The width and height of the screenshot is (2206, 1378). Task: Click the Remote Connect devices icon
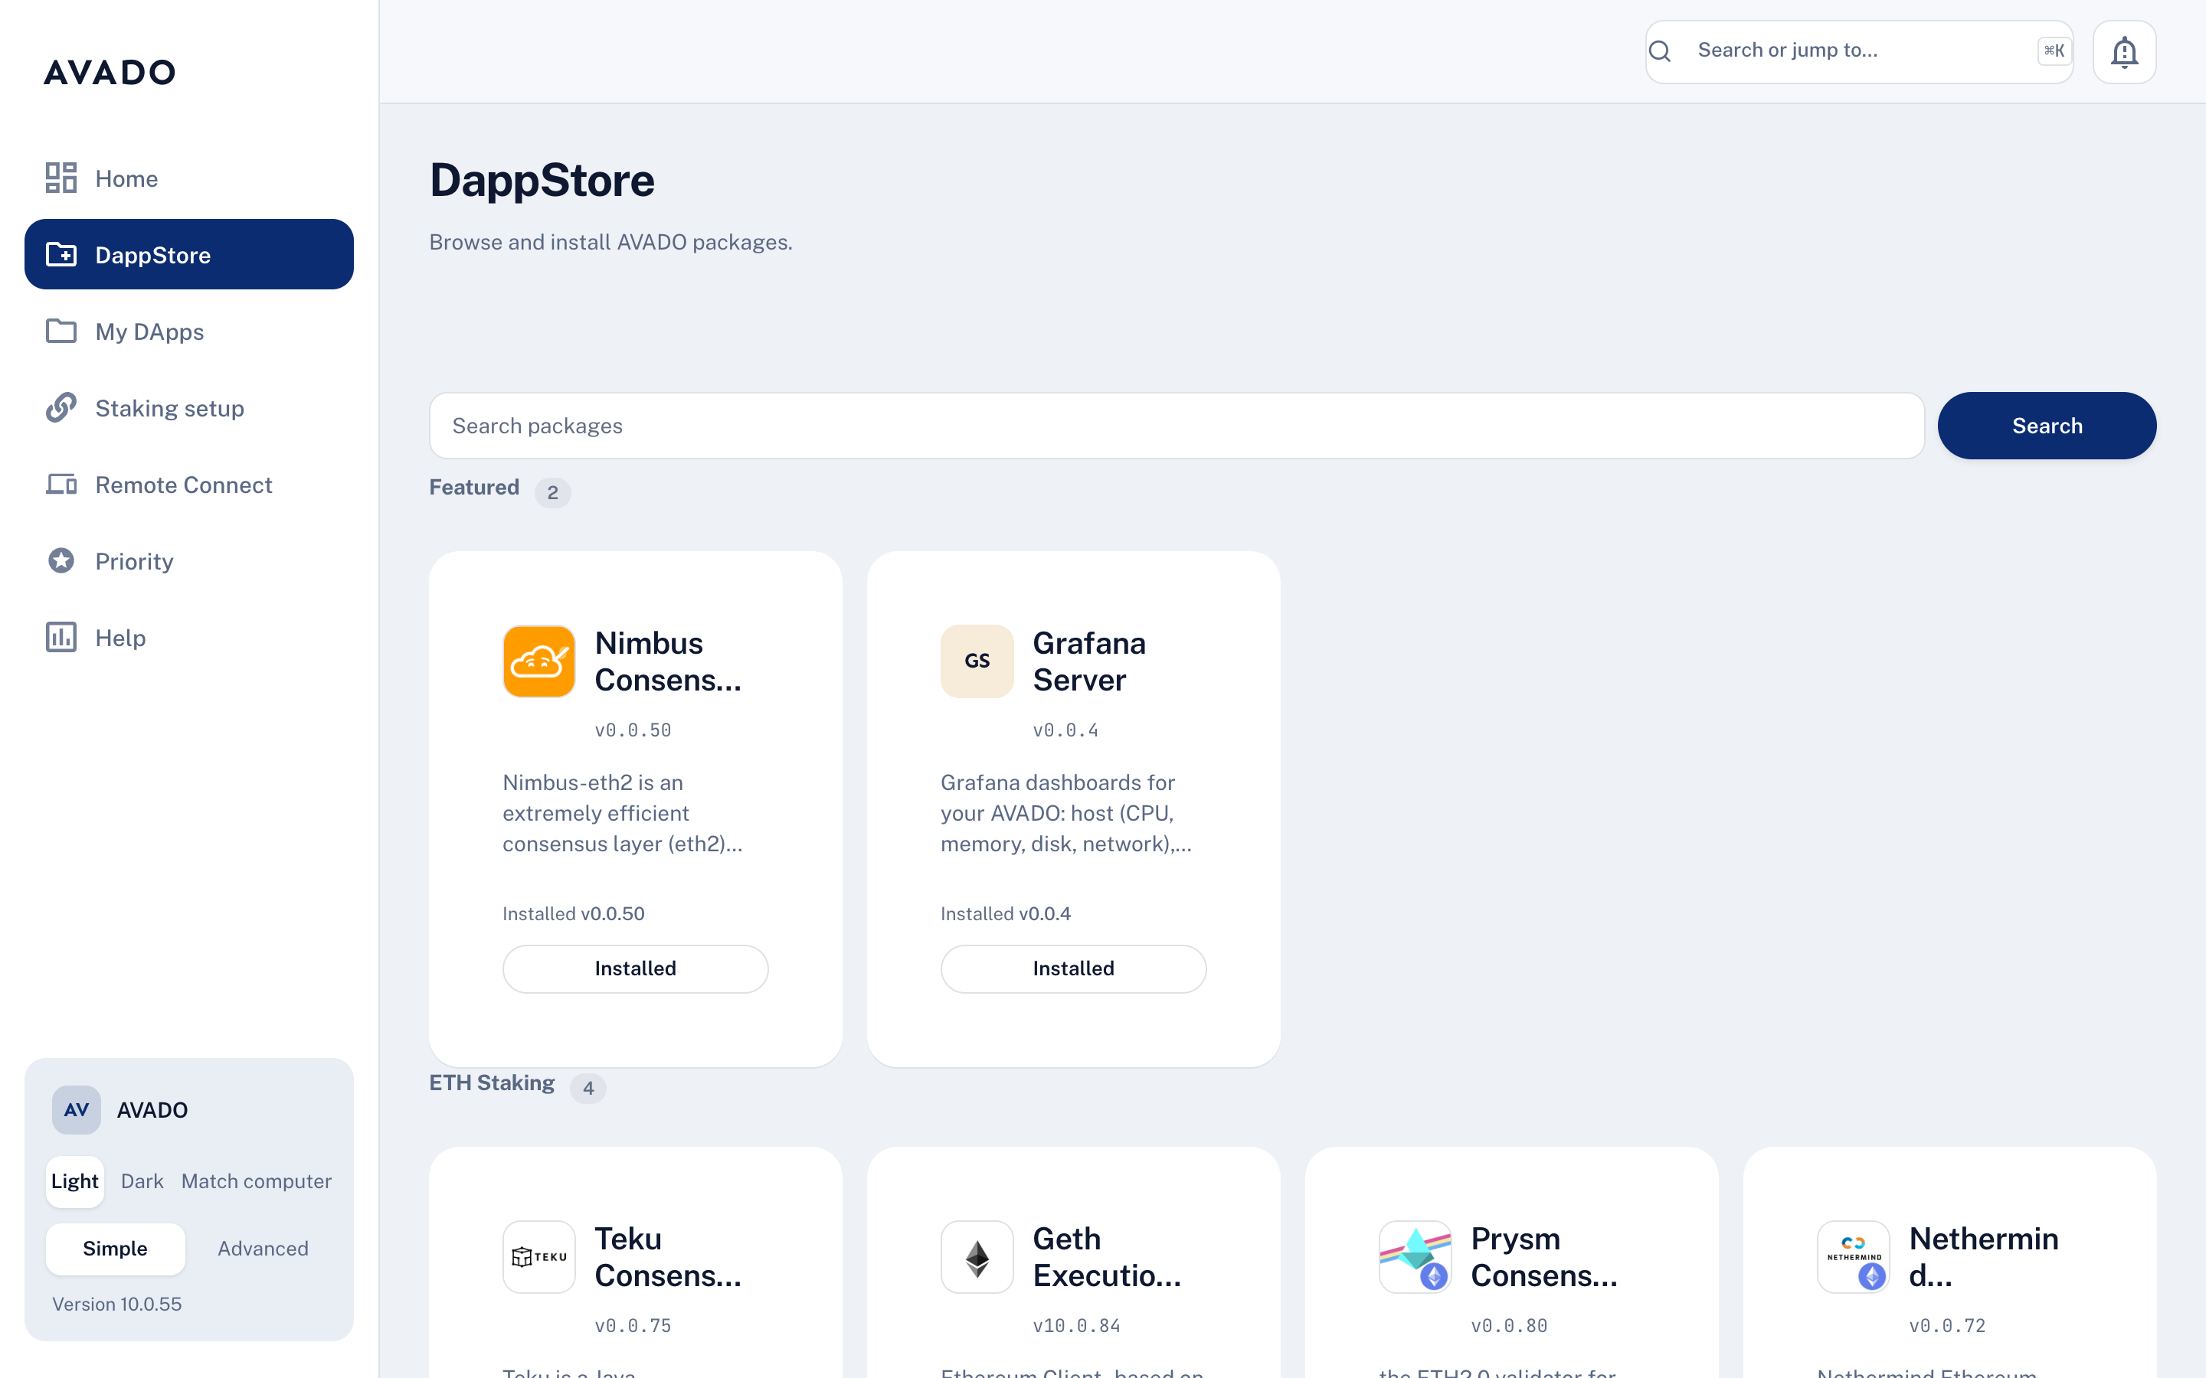pos(61,484)
